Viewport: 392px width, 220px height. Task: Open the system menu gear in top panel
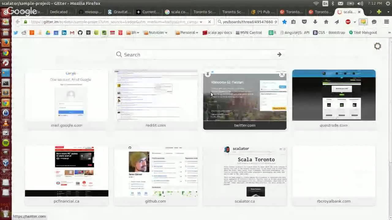coord(387,3)
